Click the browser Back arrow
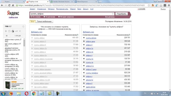Screen dimensions: 171x96 tap(2, 5)
